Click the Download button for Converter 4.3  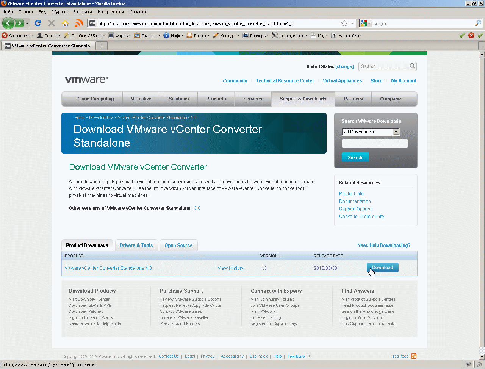point(383,267)
